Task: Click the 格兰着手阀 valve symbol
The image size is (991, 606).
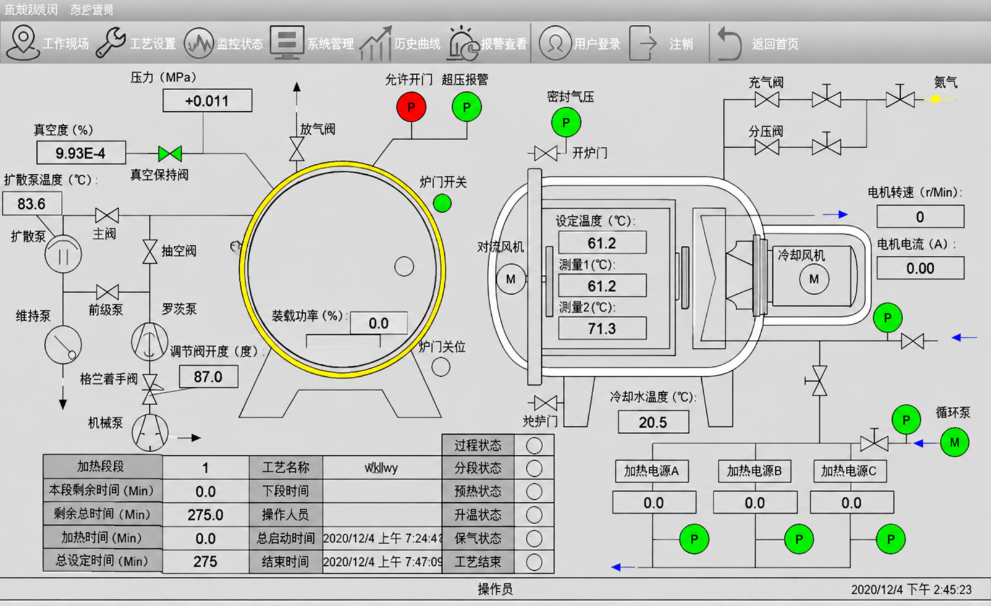Action: point(150,389)
